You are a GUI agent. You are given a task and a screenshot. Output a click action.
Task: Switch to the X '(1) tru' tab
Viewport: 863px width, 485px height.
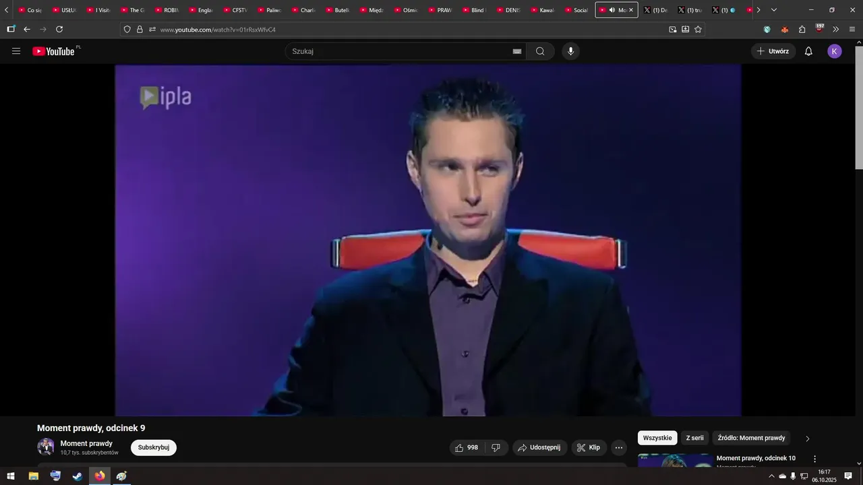pos(690,10)
